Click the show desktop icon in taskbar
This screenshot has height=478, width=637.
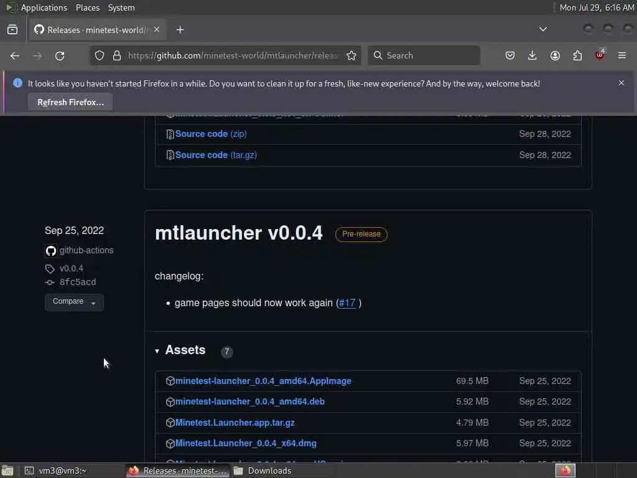tap(7, 471)
